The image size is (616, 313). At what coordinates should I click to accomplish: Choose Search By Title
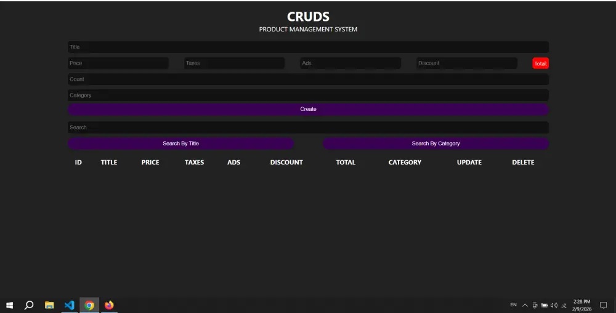pos(180,144)
